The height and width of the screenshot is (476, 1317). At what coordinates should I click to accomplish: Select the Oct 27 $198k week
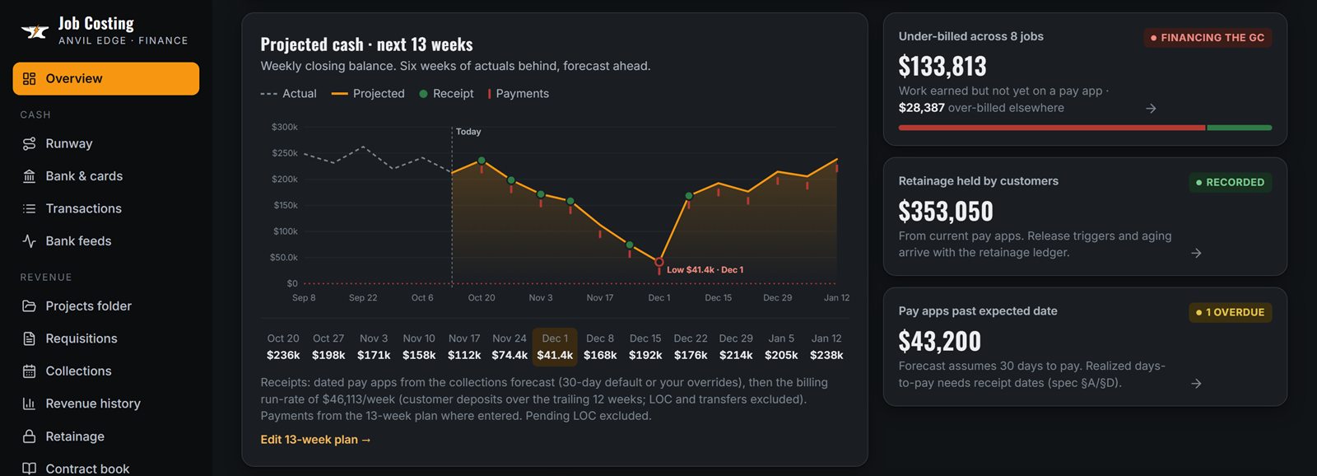[x=328, y=347]
